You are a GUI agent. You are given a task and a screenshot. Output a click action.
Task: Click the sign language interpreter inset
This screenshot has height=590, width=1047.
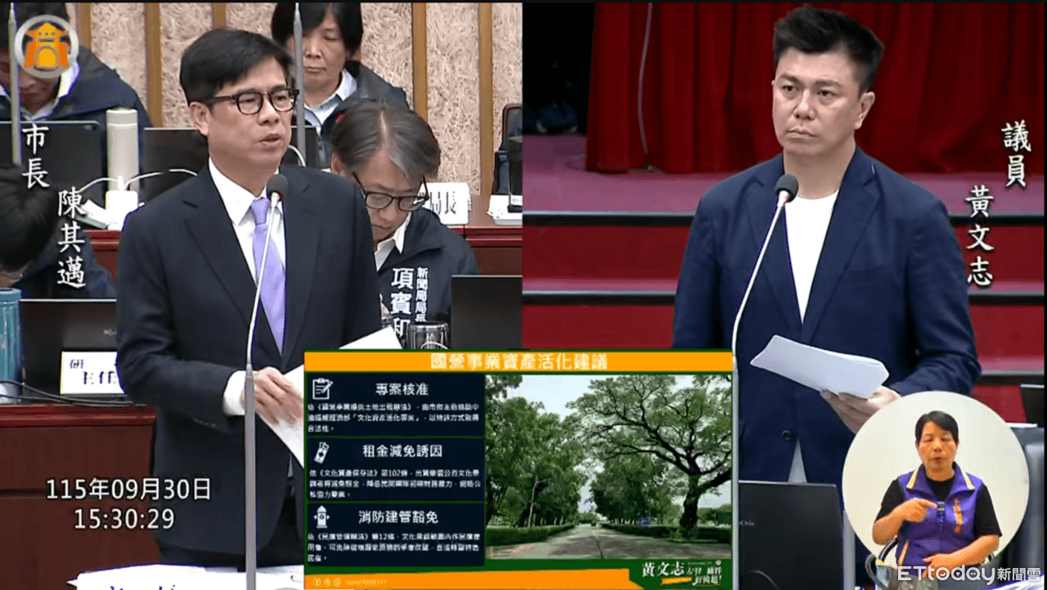(935, 479)
